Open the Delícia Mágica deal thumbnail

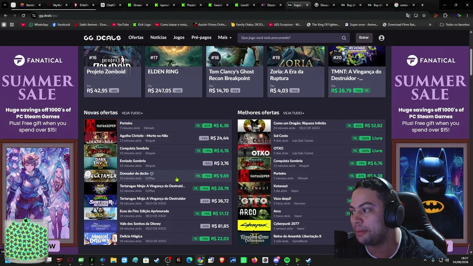pos(101,239)
